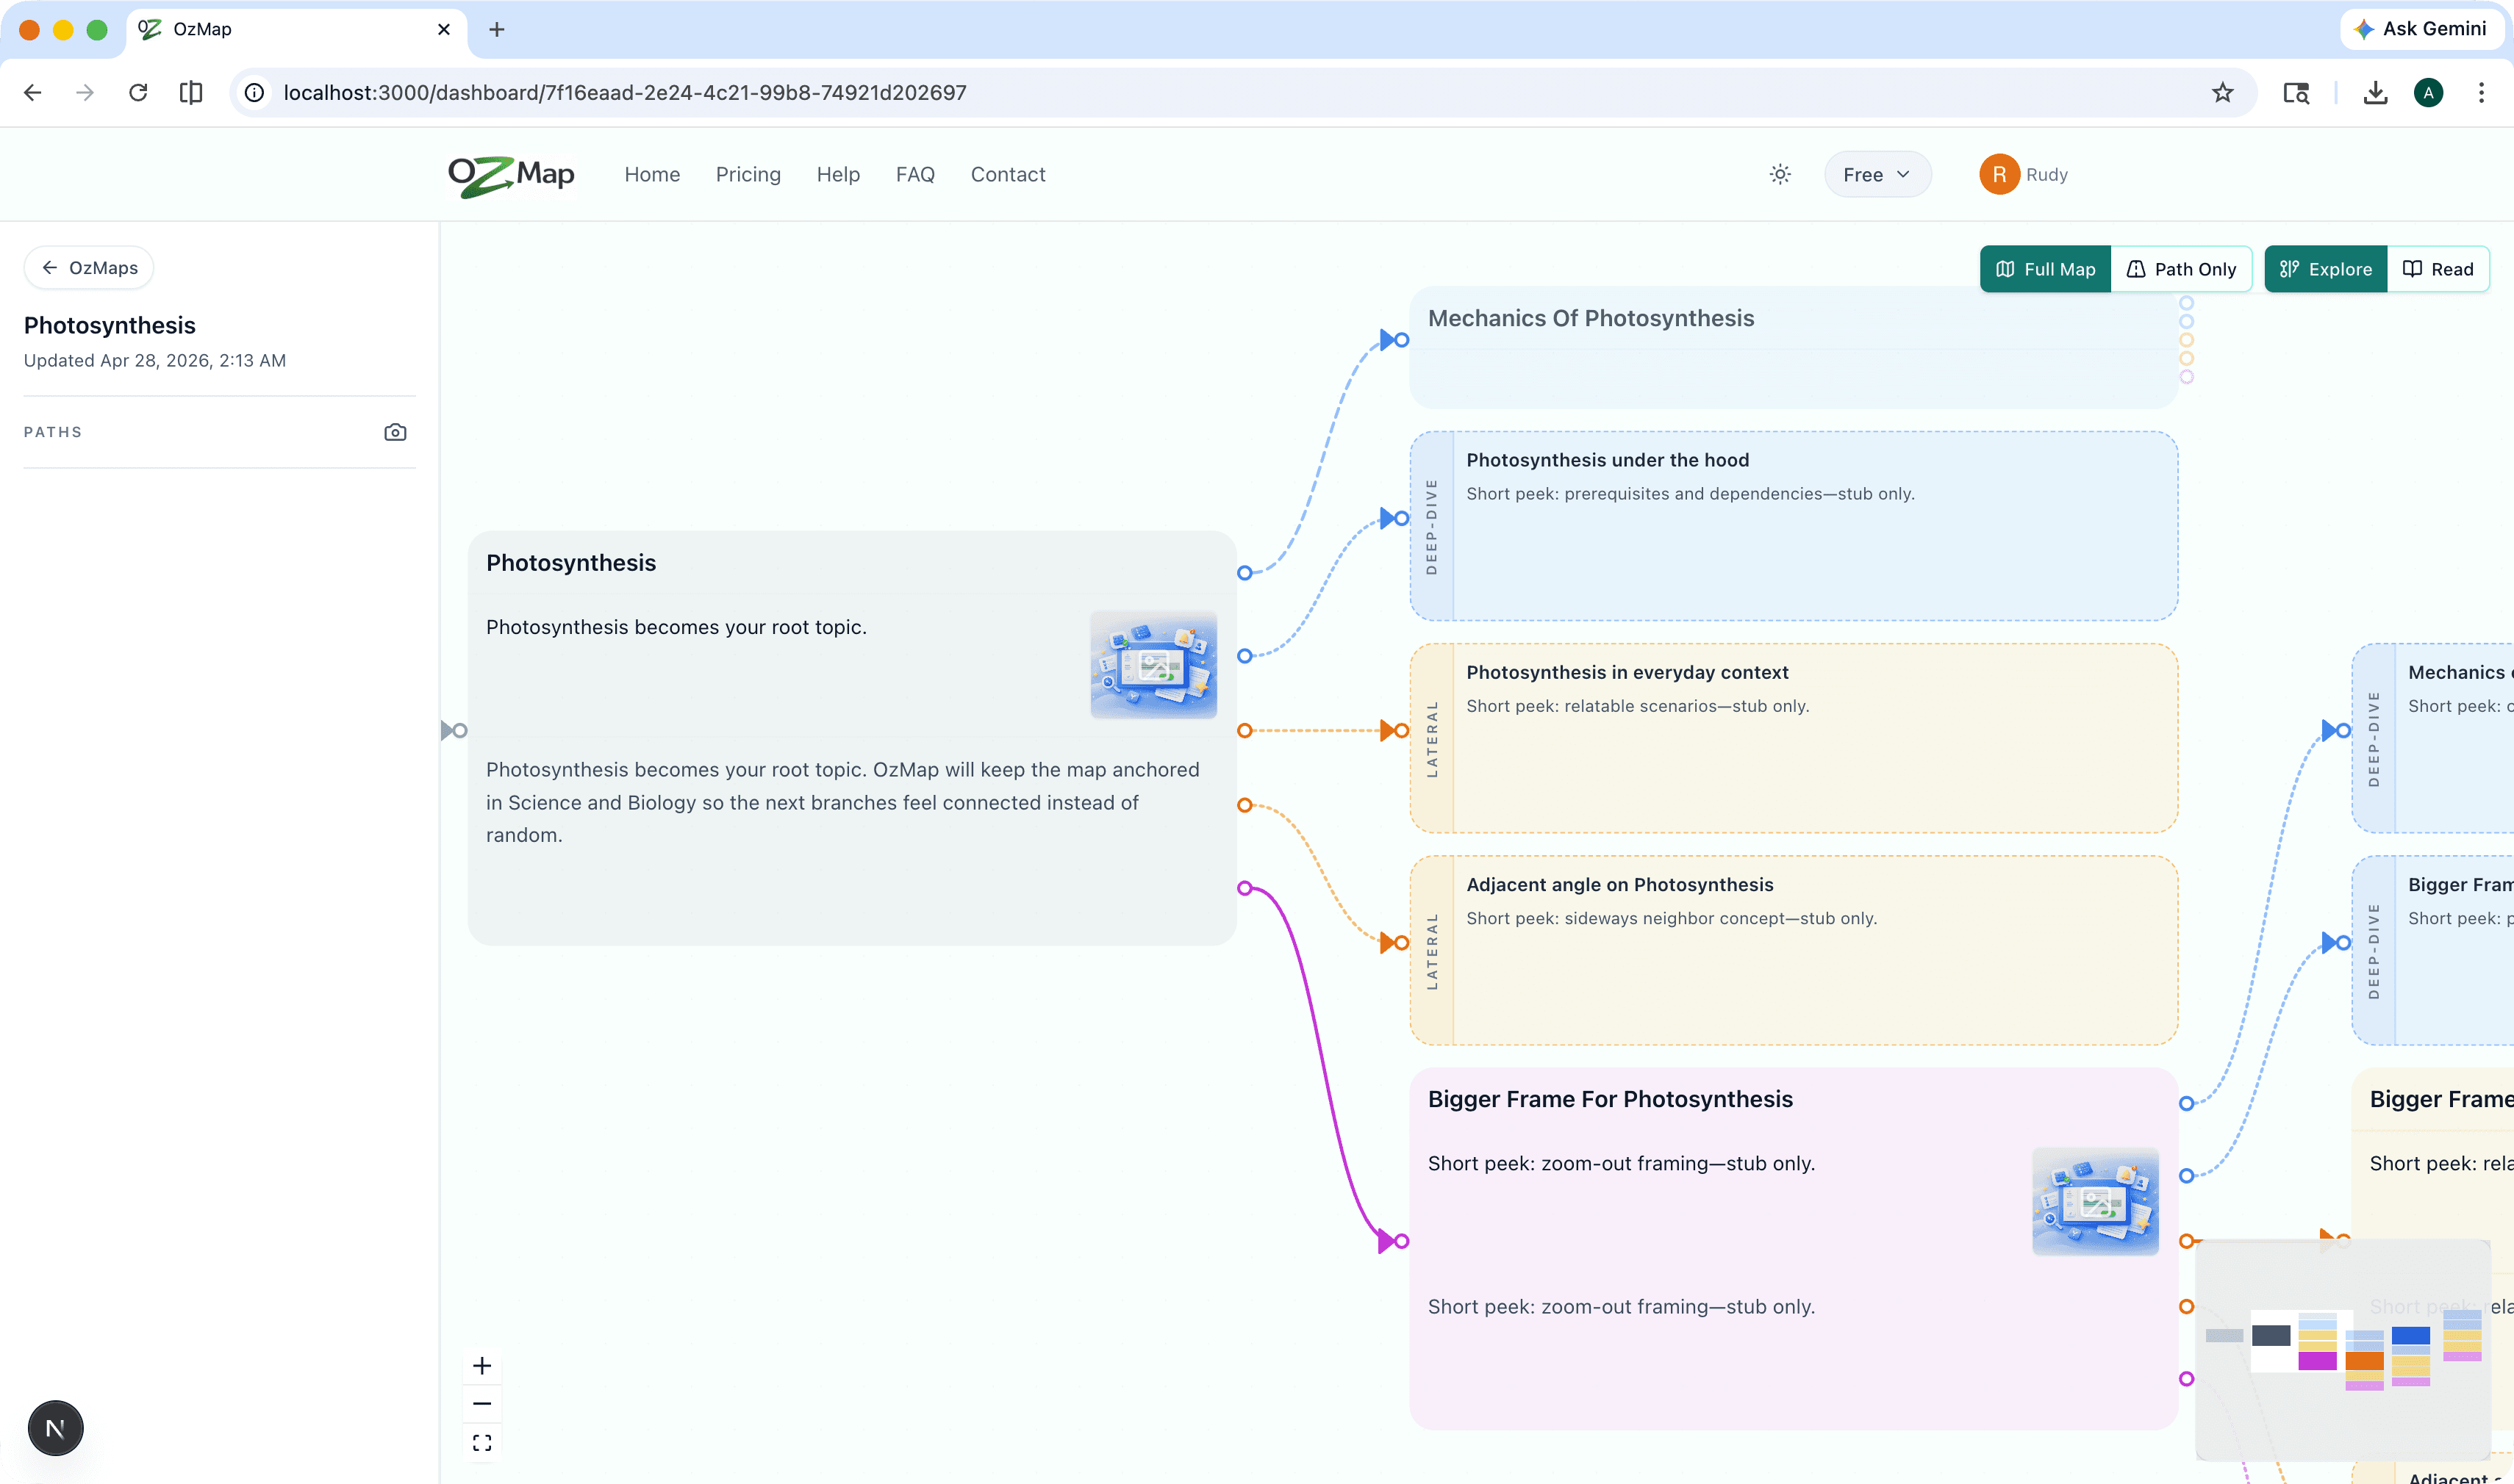The image size is (2514, 1484).
Task: Open the Rudy user account menu
Action: click(x=2023, y=174)
